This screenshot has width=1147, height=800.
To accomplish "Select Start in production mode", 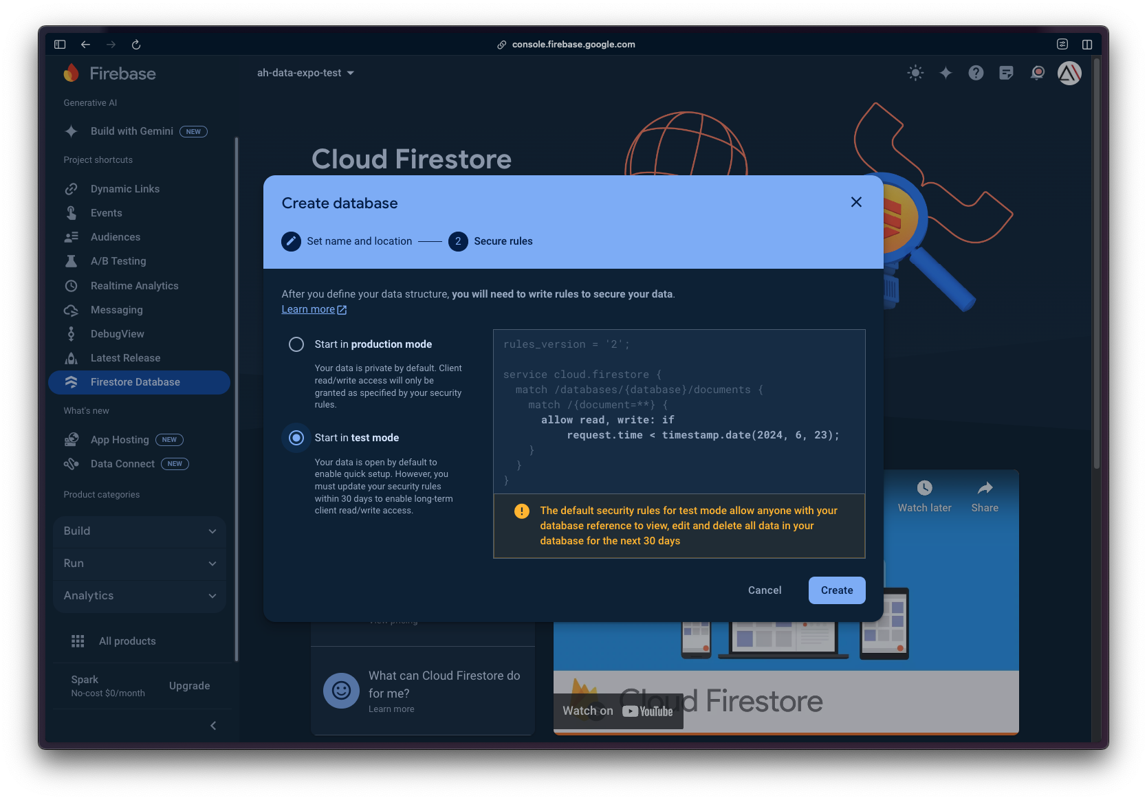I will pos(296,344).
